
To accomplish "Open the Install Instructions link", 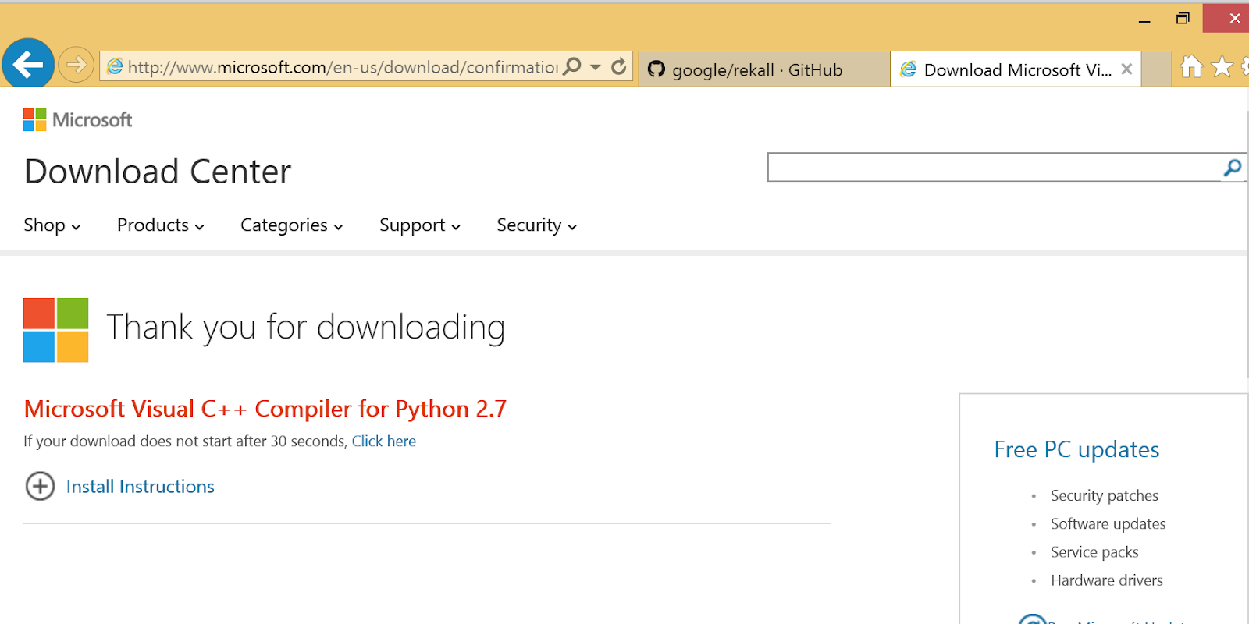I will [141, 487].
